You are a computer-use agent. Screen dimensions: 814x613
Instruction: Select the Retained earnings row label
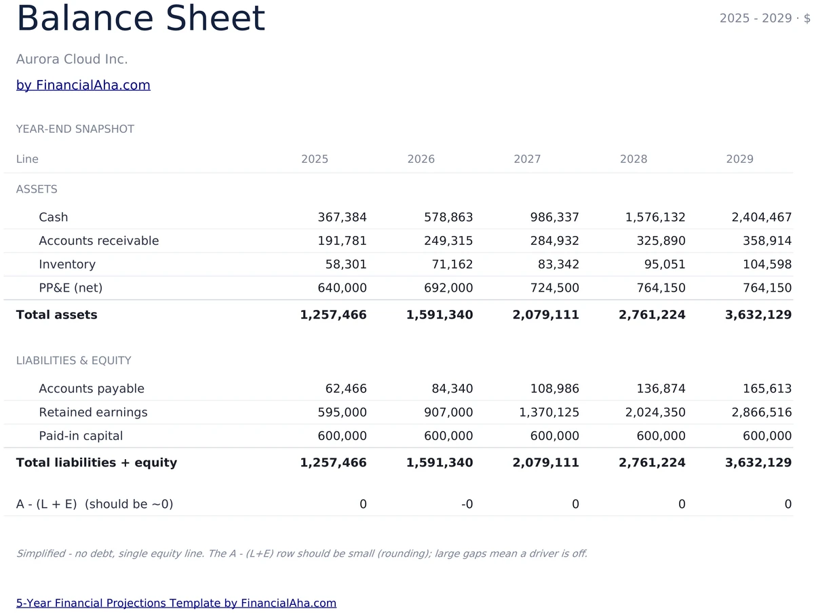tap(93, 412)
